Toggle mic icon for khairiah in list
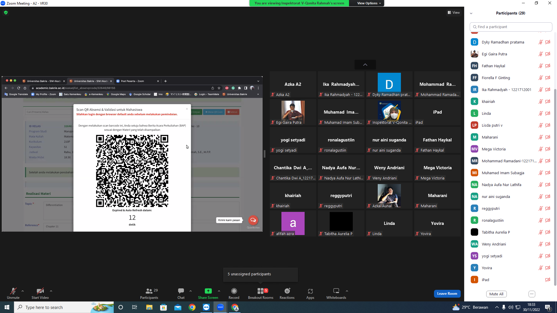The height and width of the screenshot is (313, 557). (x=541, y=101)
